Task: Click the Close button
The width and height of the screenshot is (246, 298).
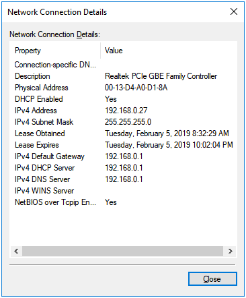Action: (x=212, y=279)
